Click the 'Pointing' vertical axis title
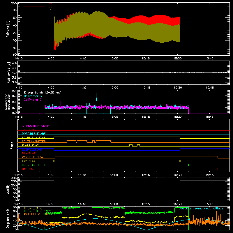The width and height of the screenshot is (233, 233). (8, 29)
